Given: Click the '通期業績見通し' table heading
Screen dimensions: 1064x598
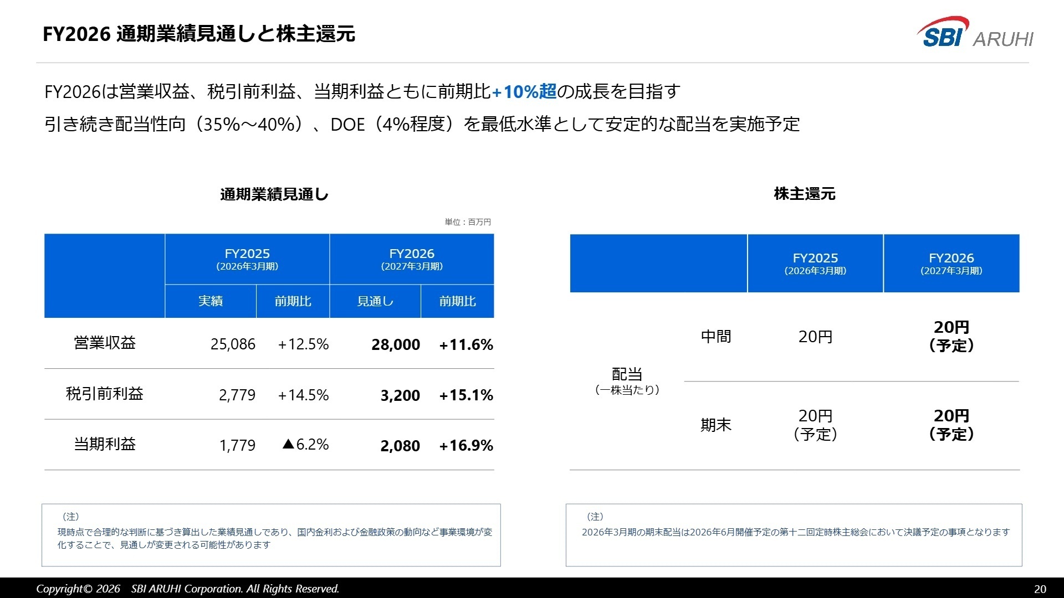Looking at the screenshot, I should (274, 194).
